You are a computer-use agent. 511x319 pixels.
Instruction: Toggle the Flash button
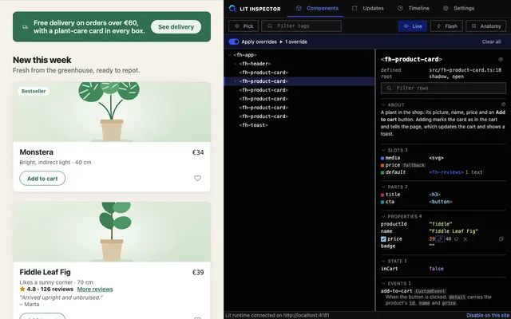tap(446, 26)
